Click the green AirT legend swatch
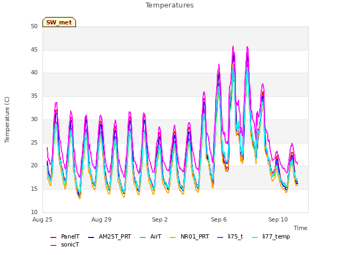The width and height of the screenshot is (340, 255). pos(143,237)
